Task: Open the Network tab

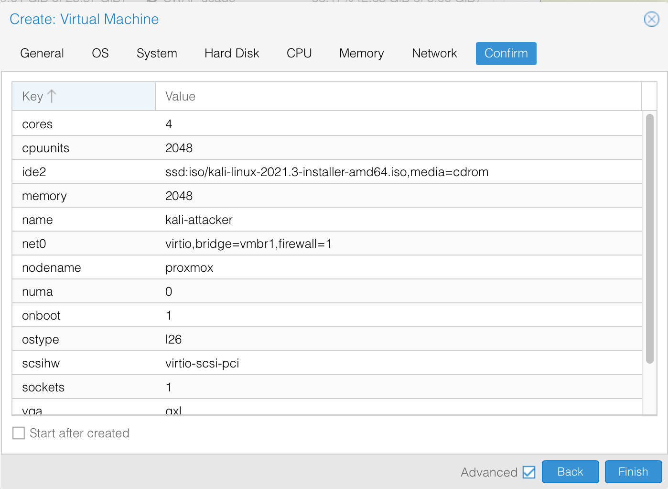Action: click(434, 53)
